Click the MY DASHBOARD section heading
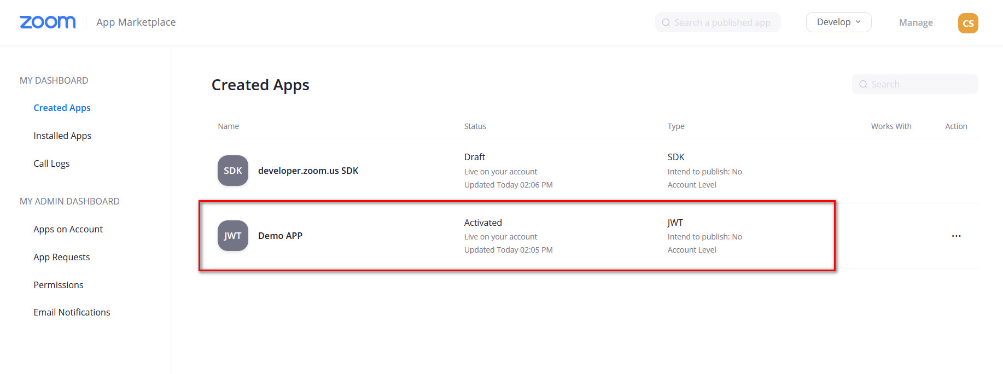Screen dimensions: 1003x374 pos(54,80)
